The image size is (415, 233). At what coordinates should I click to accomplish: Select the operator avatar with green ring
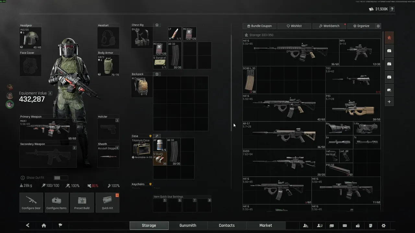[x=10, y=104]
